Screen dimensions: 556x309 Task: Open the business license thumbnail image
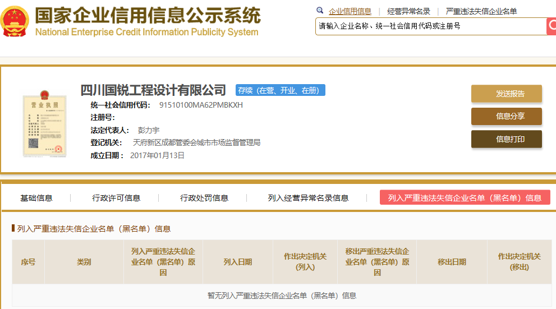pyautogui.click(x=44, y=124)
